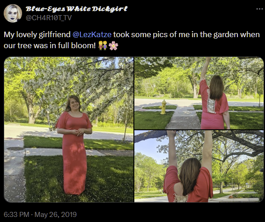Click the cherry blossom emoji
The width and height of the screenshot is (265, 222).
tap(113, 45)
